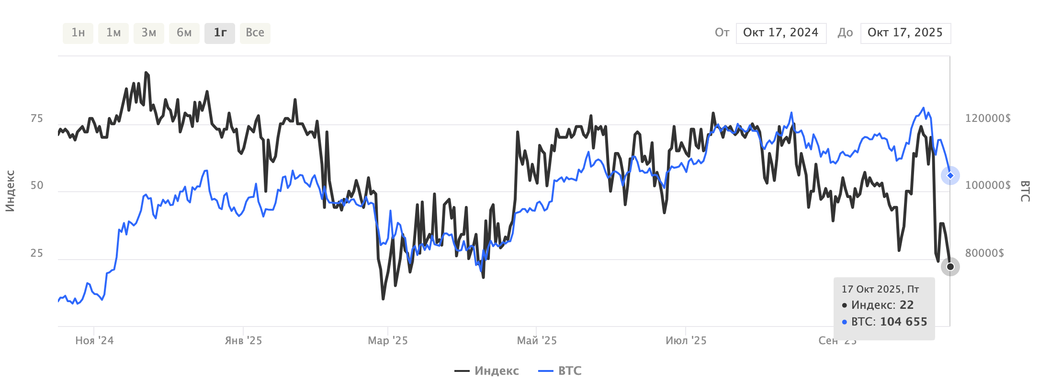
Task: Click the Июл '25 axis label
Action: click(686, 341)
